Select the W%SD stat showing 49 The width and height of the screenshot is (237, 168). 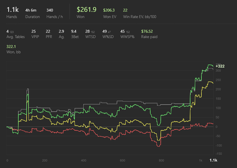click(x=107, y=34)
